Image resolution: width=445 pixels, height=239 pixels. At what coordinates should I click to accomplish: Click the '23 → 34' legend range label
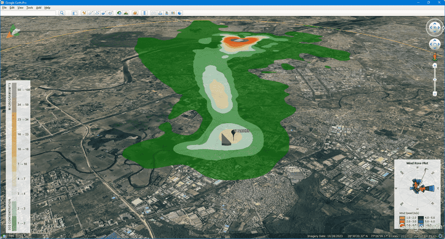23,119
